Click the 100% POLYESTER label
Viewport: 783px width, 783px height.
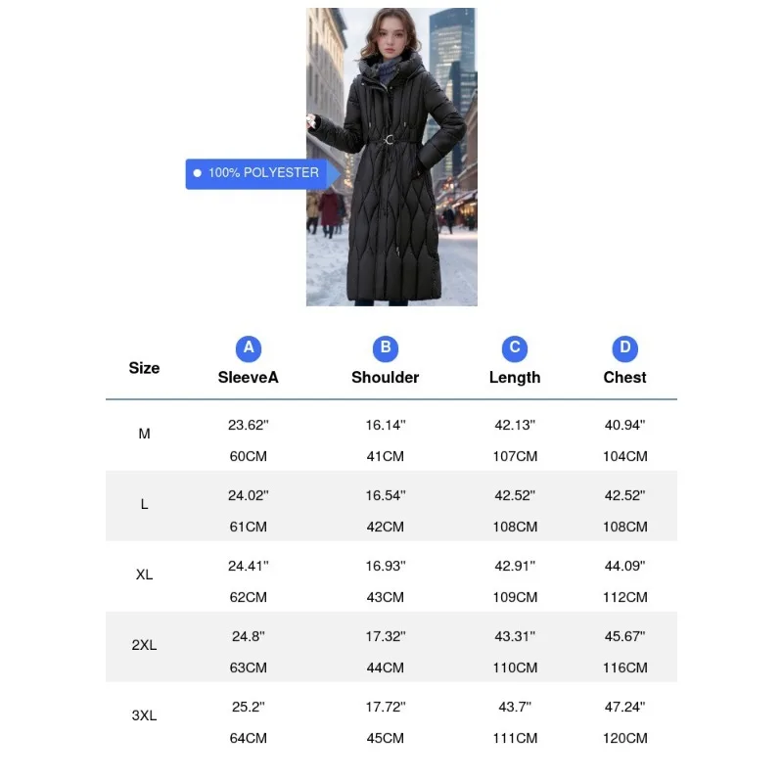tap(263, 173)
